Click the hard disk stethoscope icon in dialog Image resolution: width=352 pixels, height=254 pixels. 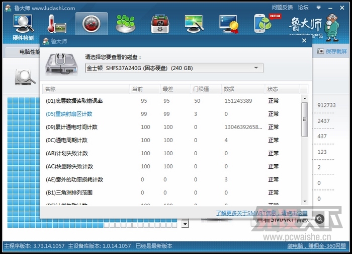[61, 64]
